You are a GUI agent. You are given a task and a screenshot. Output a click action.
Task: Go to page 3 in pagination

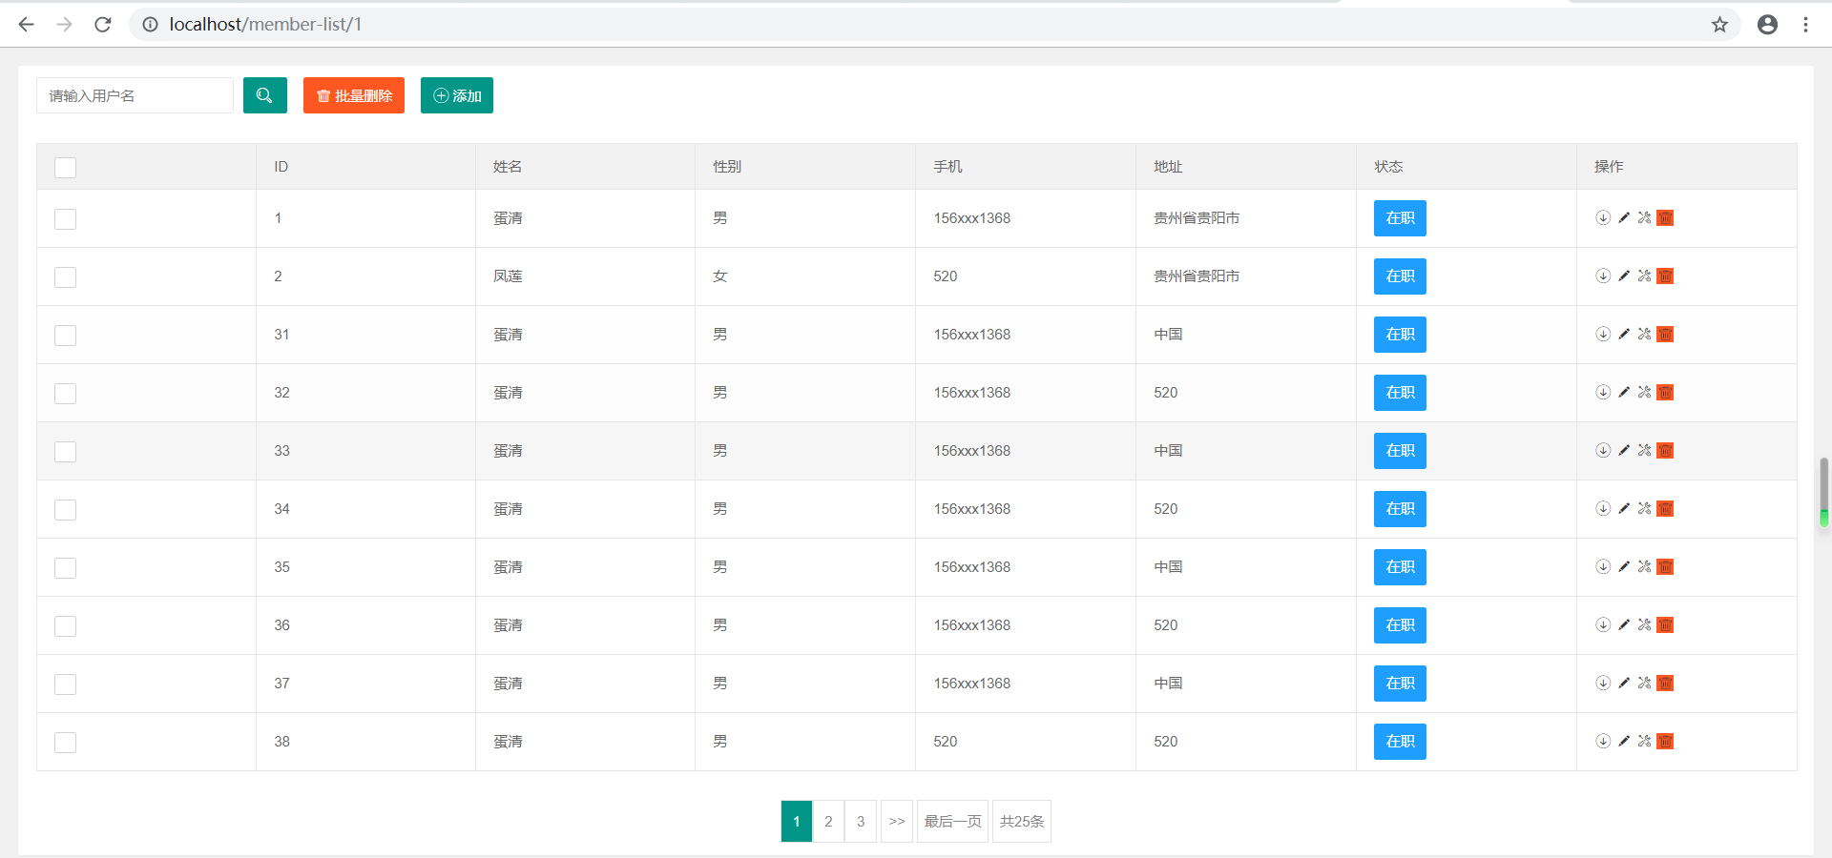click(861, 821)
